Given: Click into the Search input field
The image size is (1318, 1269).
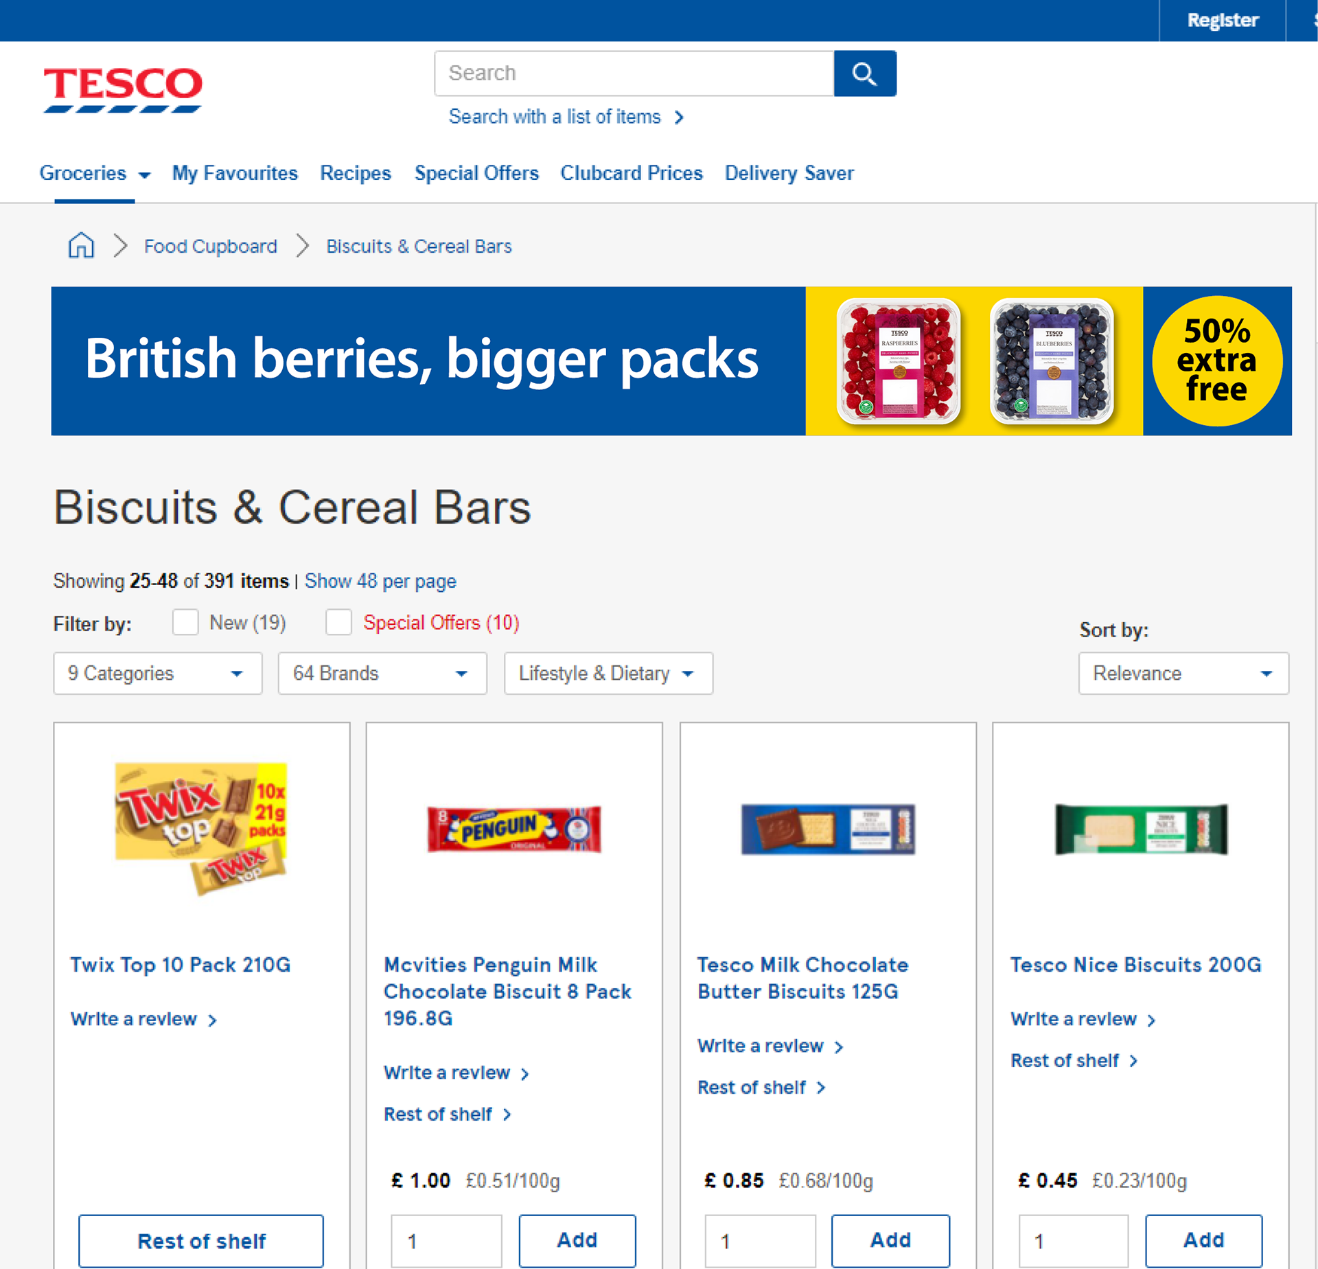Looking at the screenshot, I should 634,73.
